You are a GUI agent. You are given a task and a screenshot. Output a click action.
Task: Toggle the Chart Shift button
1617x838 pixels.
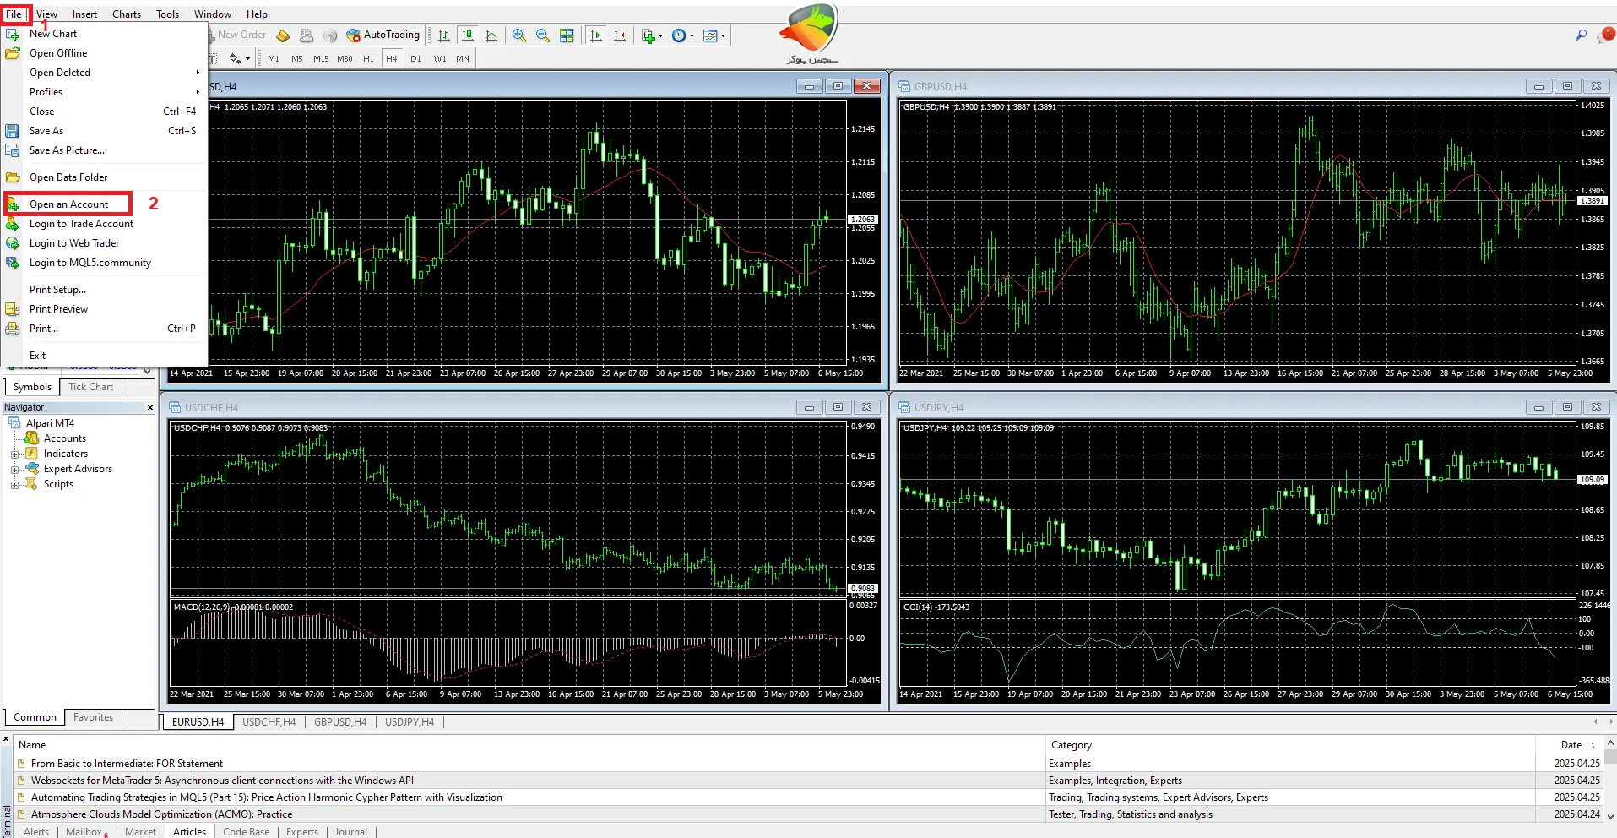tap(620, 35)
